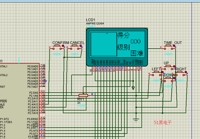Select the U1 microcontroller body

pyautogui.click(x=20, y=101)
